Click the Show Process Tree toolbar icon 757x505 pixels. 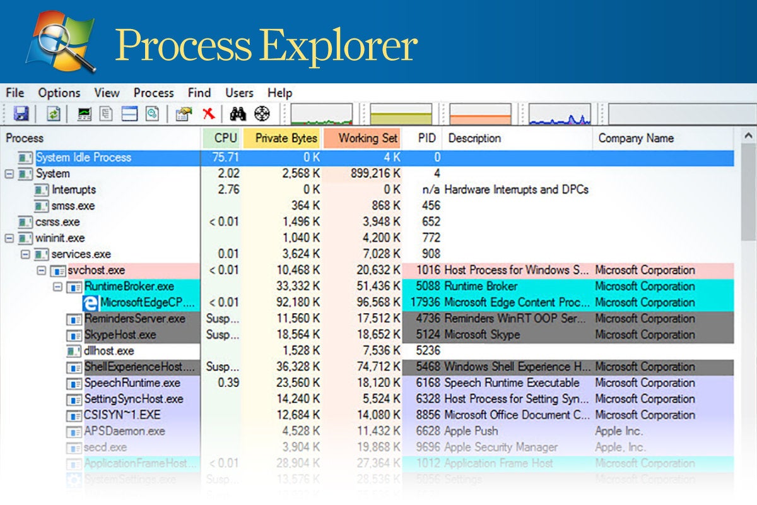tap(107, 114)
